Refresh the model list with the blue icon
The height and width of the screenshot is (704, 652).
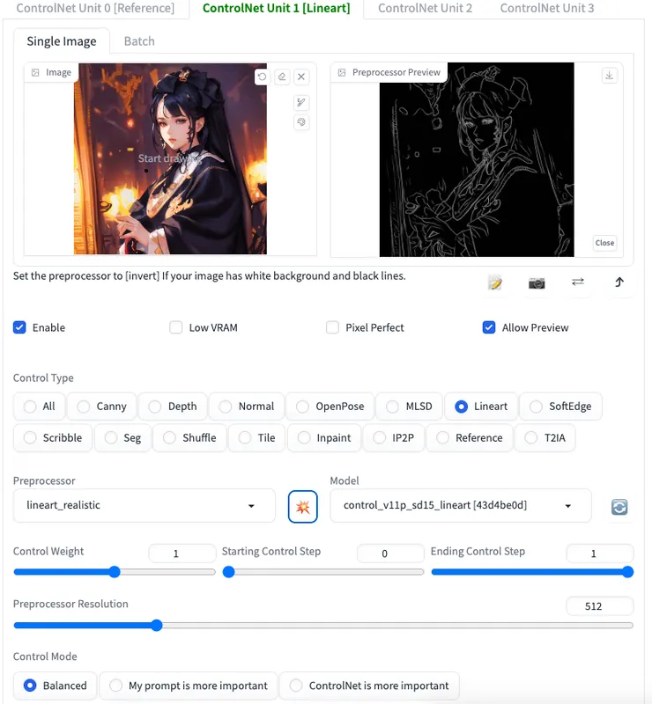pos(619,507)
